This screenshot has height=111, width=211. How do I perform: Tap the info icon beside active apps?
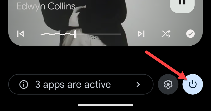24,85
